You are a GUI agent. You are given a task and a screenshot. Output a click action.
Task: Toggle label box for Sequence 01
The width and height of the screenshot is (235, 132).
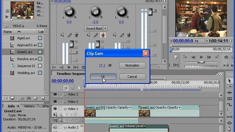tap(40, 66)
